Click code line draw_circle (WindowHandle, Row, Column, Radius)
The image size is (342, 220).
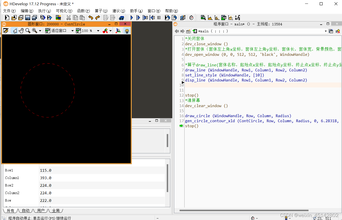[238, 116]
